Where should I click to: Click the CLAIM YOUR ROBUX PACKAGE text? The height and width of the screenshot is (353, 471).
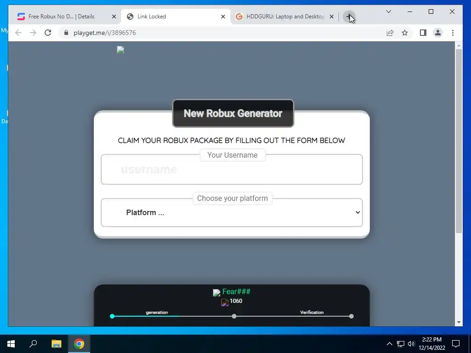coord(232,141)
